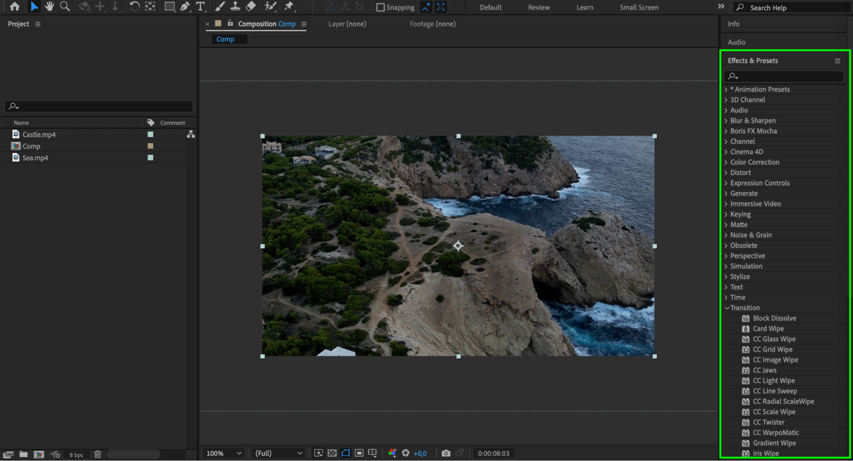The image size is (853, 461).
Task: Take a snapshot with camera icon
Action: [x=446, y=453]
